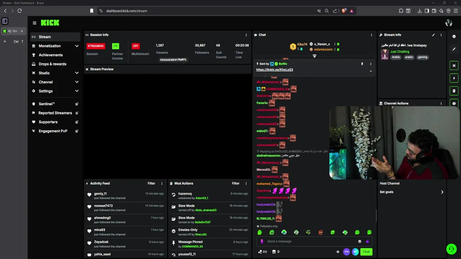
Task: Click the green Chat send button
Action: [366, 252]
